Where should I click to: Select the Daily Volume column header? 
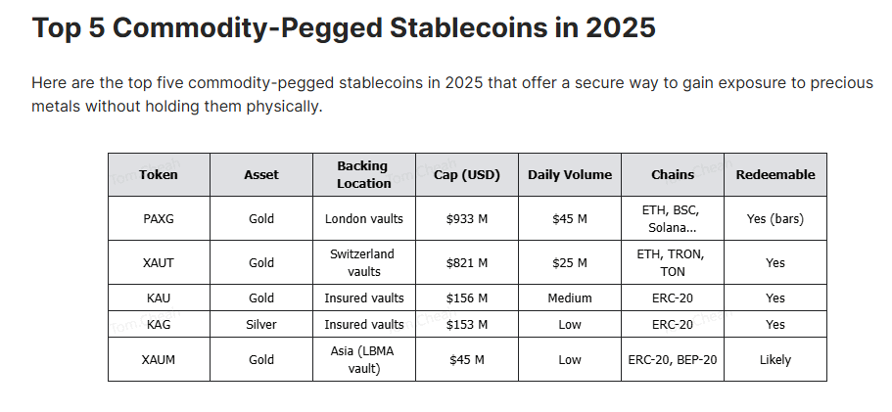coord(570,175)
